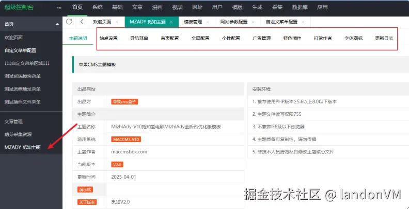Viewport: 409px width, 209px height.
Task: Click the 觅知V2.0 version text
Action: click(120, 202)
